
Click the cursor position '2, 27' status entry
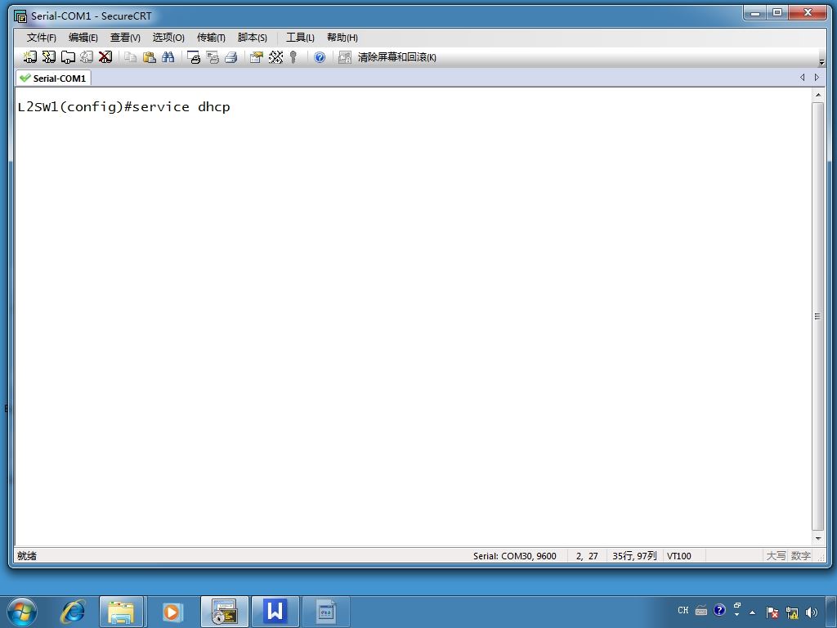587,556
